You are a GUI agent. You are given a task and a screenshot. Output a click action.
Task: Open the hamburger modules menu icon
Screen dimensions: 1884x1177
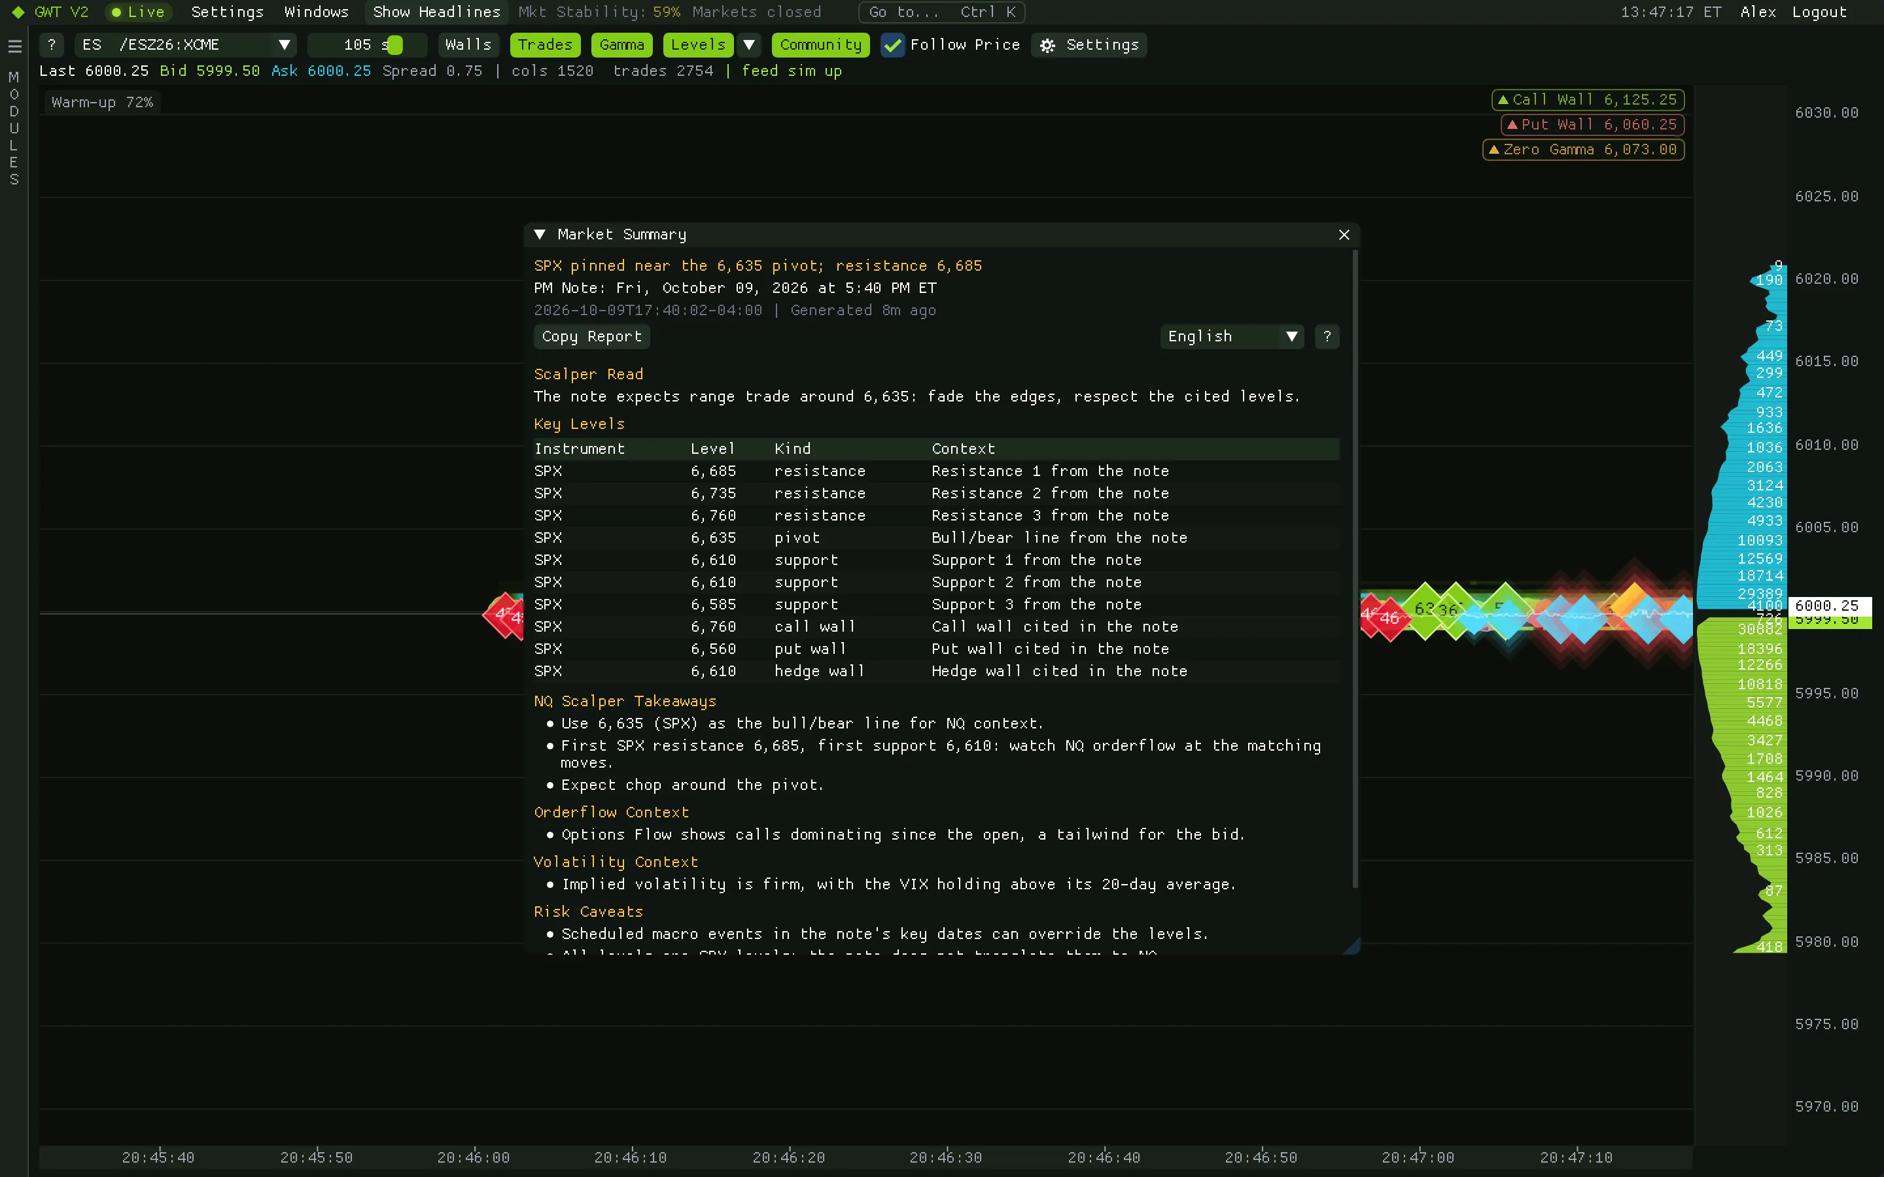tap(14, 46)
